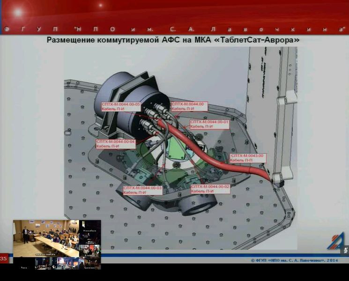Click the СПТХ-М.0044.00-04 cable label
The height and width of the screenshot is (281, 349).
(x=116, y=144)
